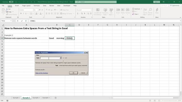Image resolution: width=182 pixels, height=102 pixels.
Task: Click the Paste clipboard icon
Action: (3, 10)
